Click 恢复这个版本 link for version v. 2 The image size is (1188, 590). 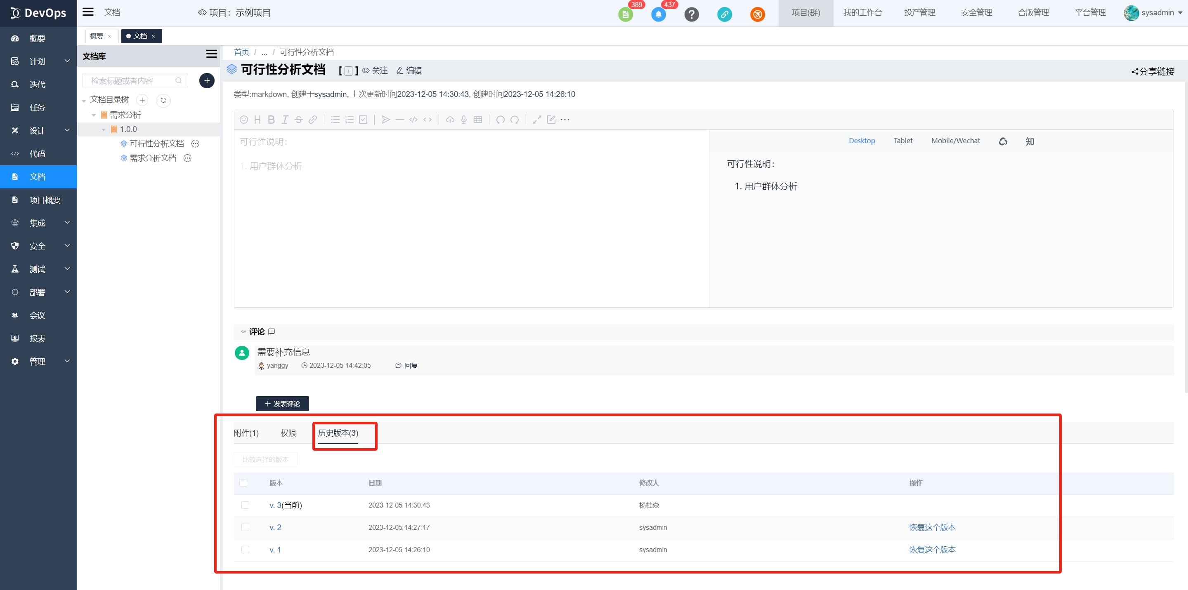(x=932, y=527)
